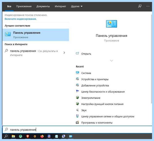
Task: Click the preview pane vertical scrollbar
Action: pyautogui.click(x=151, y=59)
